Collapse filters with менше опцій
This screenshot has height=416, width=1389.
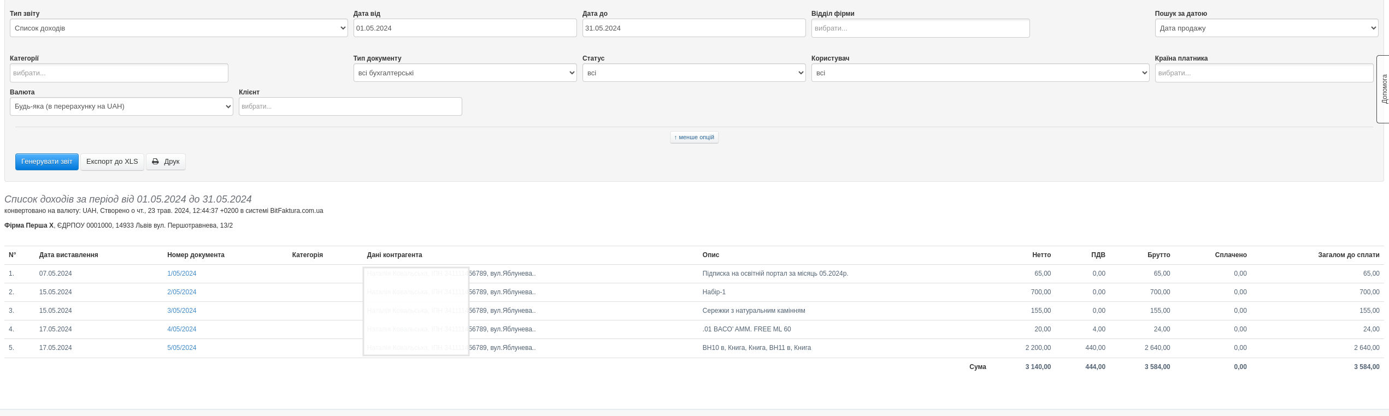pyautogui.click(x=694, y=138)
